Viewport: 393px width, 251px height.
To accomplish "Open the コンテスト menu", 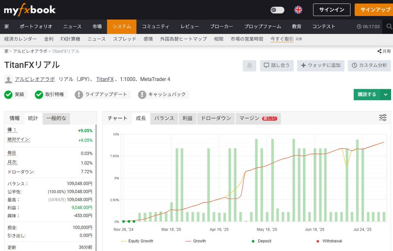I will coord(324,27).
